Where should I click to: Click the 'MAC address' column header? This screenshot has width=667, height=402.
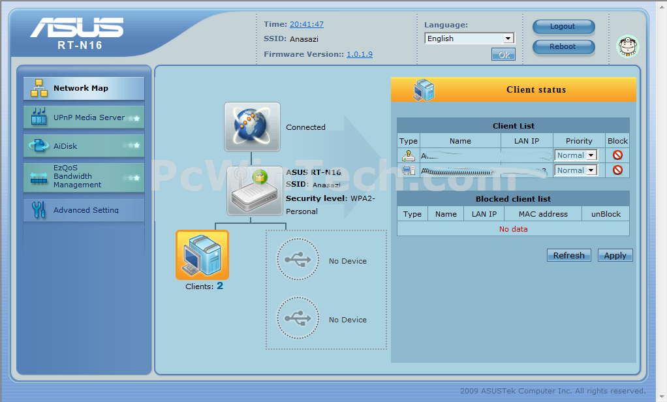pos(543,214)
